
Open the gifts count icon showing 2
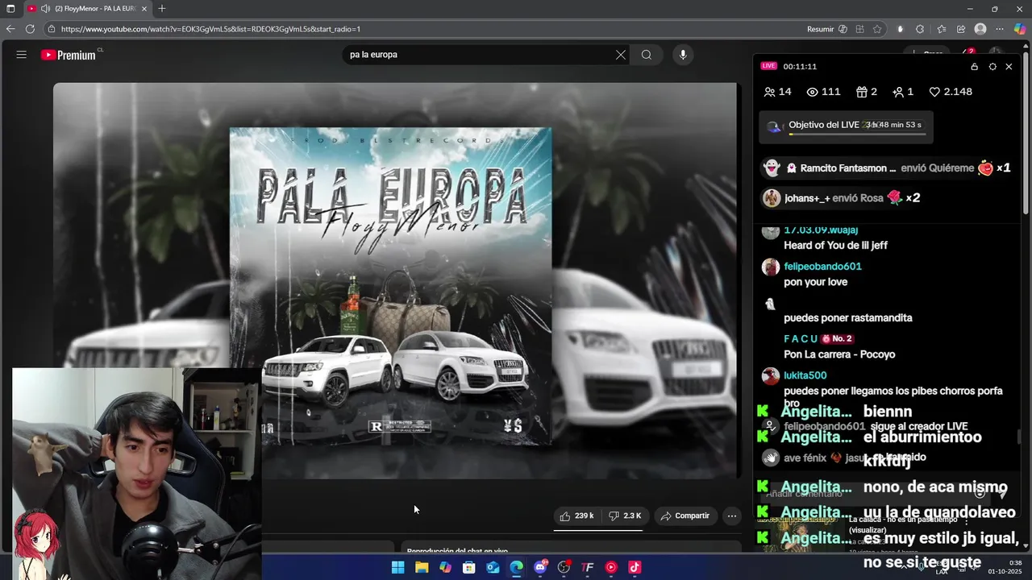(867, 92)
